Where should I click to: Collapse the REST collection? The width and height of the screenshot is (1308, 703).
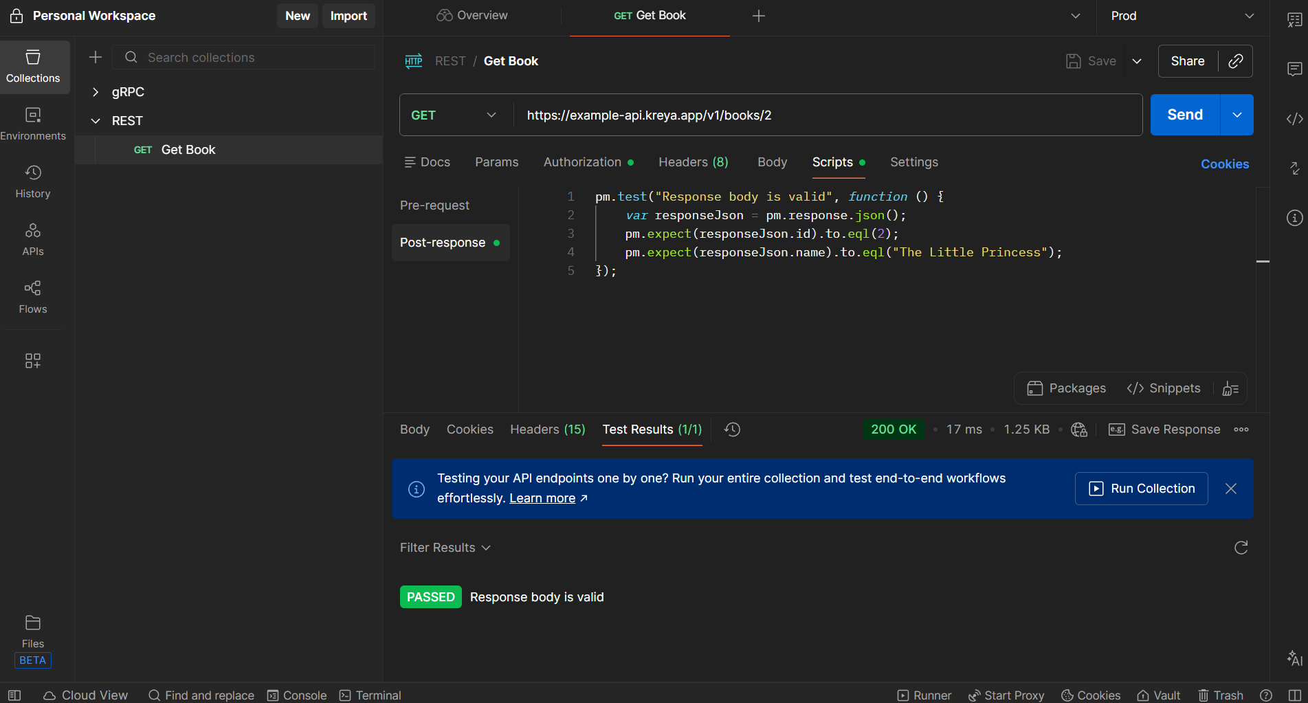96,121
